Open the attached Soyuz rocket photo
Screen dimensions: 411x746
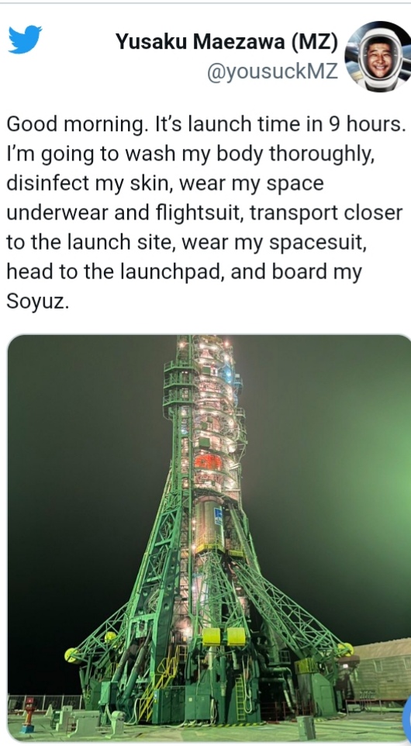point(209,537)
